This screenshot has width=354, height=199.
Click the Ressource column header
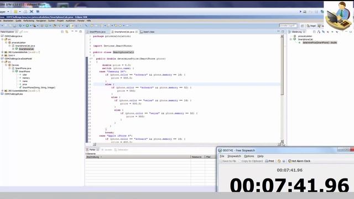click(197, 157)
